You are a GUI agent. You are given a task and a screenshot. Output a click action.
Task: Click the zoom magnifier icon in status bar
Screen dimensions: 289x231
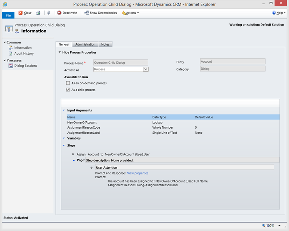264,226
